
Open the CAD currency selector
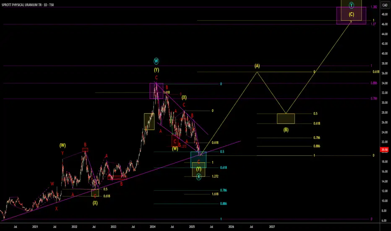coord(385,5)
